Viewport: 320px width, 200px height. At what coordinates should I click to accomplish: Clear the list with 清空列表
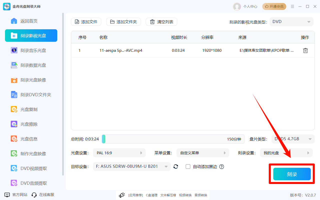click(161, 22)
